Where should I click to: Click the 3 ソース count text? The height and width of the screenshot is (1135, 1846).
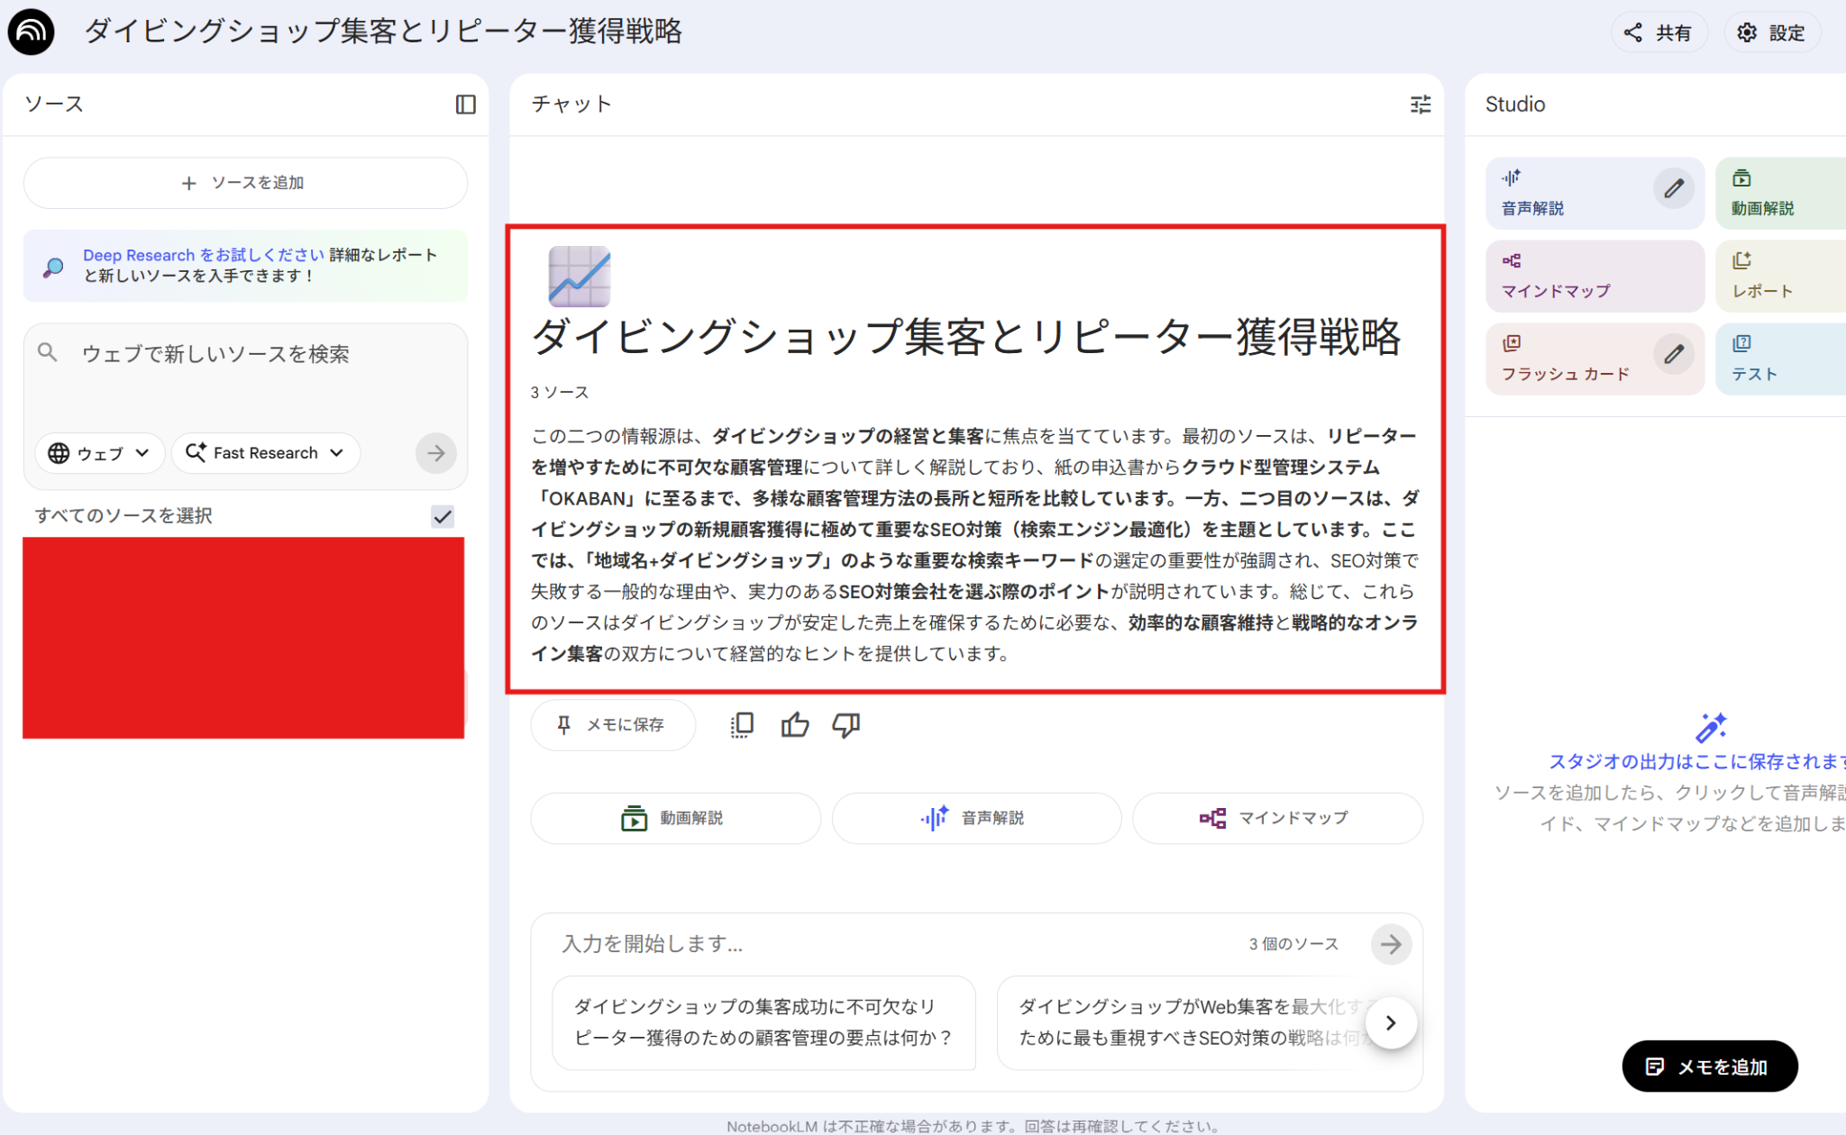pos(559,393)
